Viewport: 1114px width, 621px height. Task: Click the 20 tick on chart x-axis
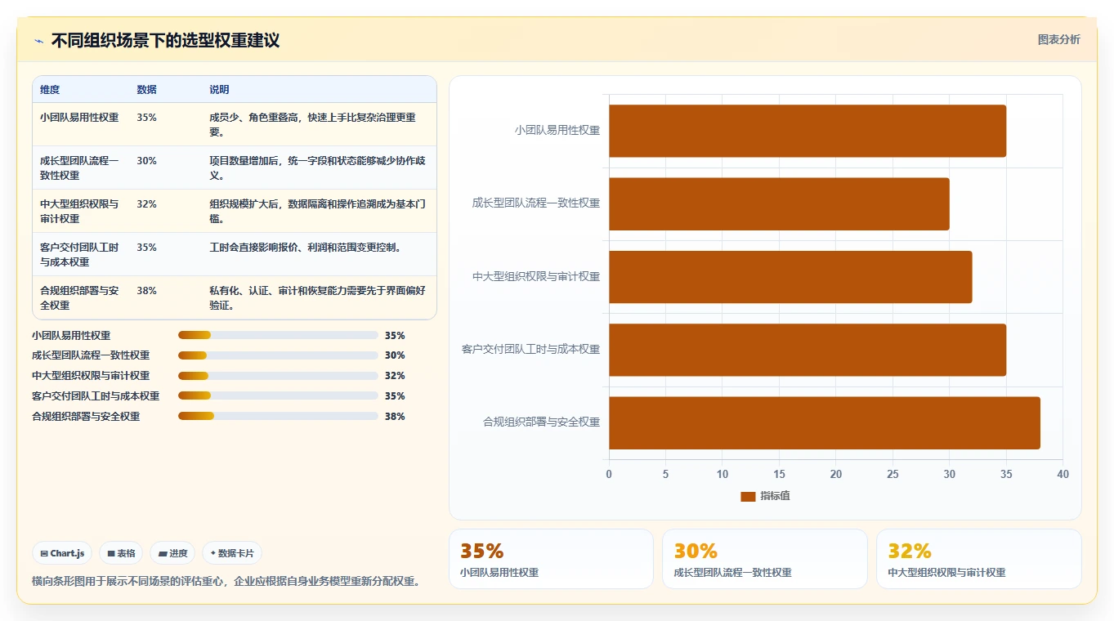(835, 475)
